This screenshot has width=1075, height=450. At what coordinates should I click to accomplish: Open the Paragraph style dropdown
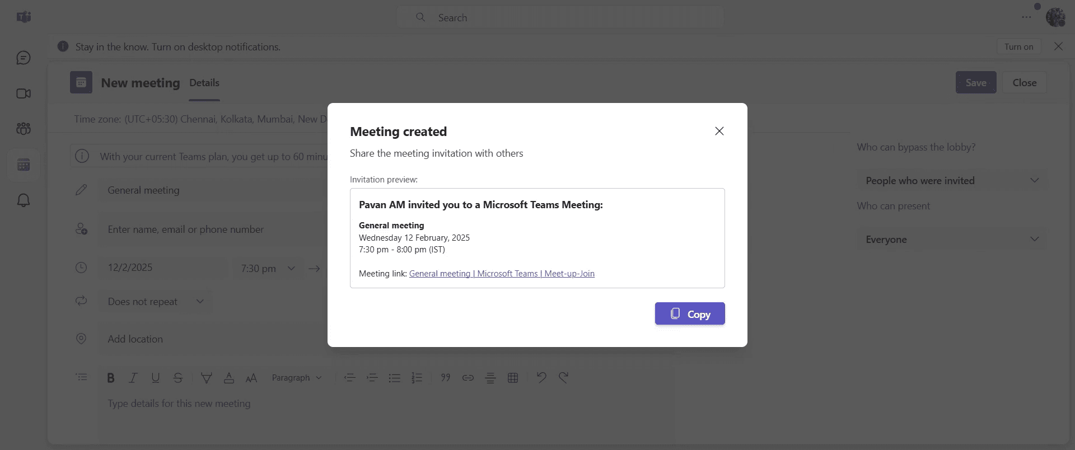pos(297,378)
